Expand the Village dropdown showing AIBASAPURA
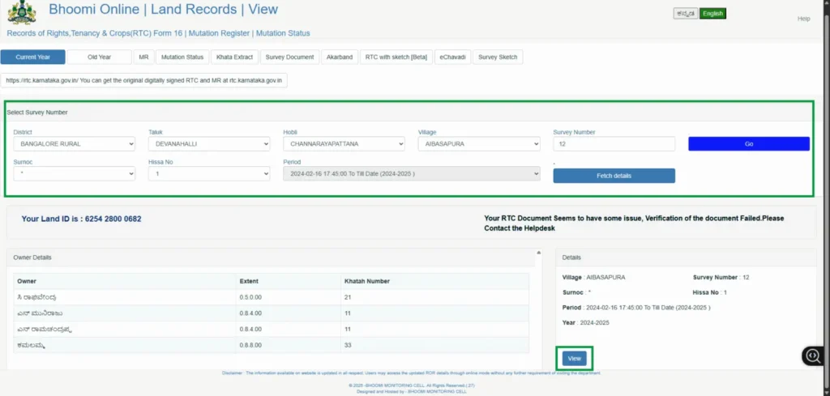 tap(479, 144)
